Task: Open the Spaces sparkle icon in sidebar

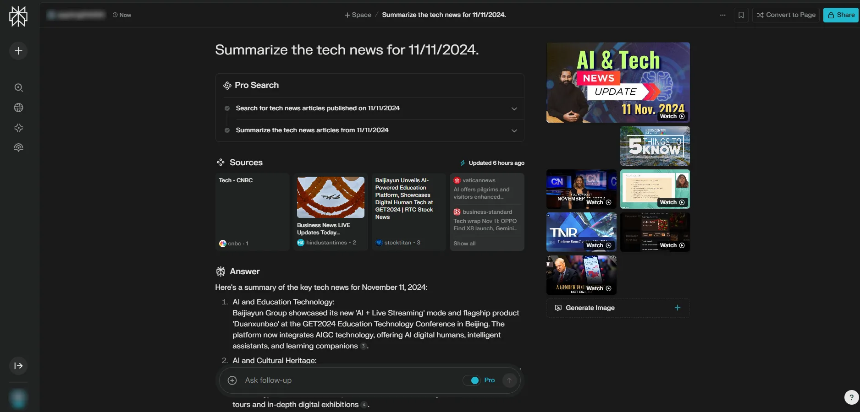Action: [x=18, y=128]
